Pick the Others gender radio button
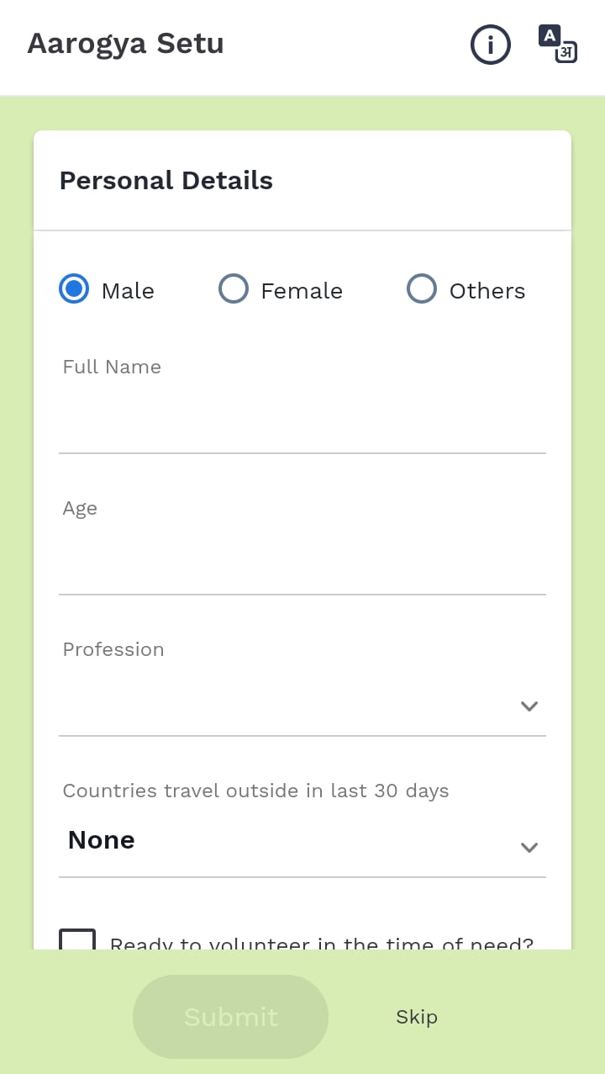The width and height of the screenshot is (605, 1074). [x=422, y=289]
